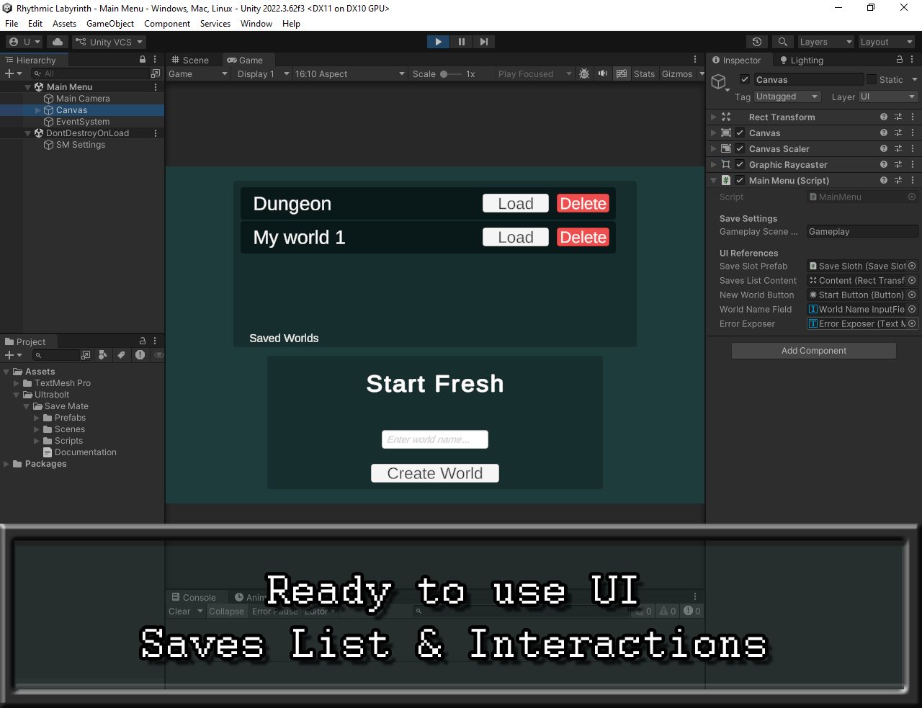The width and height of the screenshot is (922, 708).
Task: Collapse the Main Menu scene in Hierarchy
Action: (28, 87)
